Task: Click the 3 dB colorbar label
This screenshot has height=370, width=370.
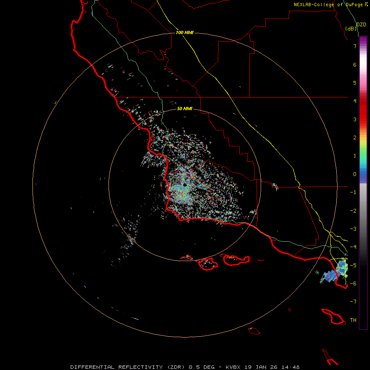Action: pos(355,119)
